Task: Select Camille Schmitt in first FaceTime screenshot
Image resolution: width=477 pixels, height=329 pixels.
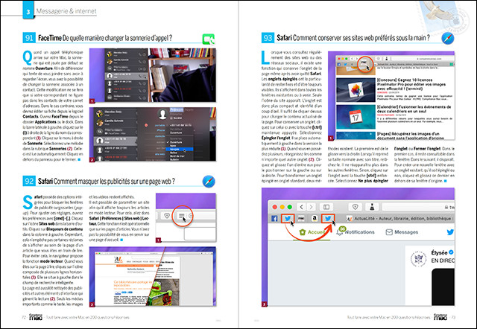Action: point(126,60)
